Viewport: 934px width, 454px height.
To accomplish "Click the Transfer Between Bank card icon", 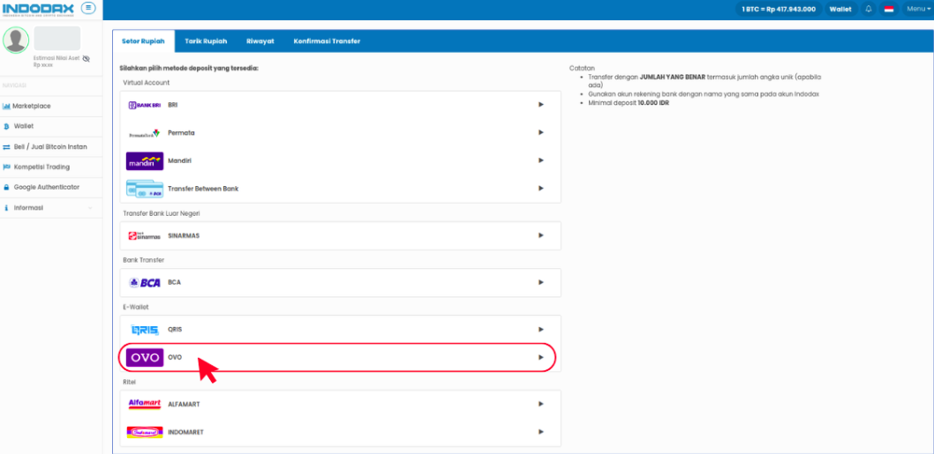I will pos(145,189).
